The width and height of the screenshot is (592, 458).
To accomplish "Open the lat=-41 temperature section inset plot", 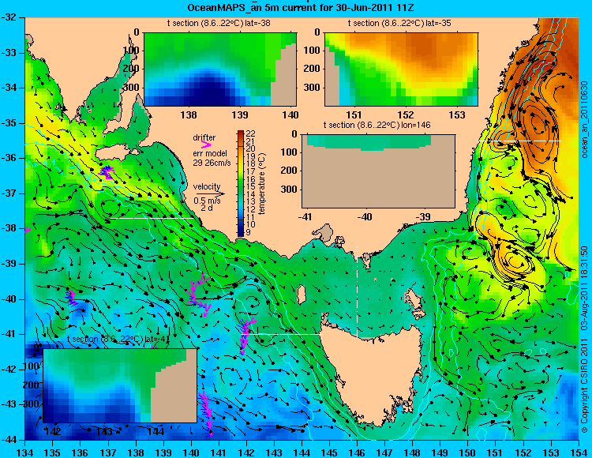I will click(120, 385).
